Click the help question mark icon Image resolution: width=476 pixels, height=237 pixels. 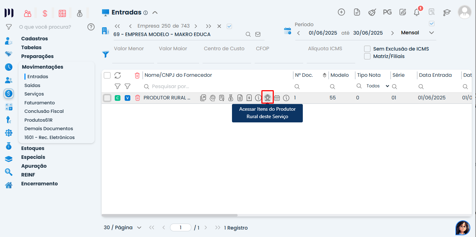tap(91, 27)
